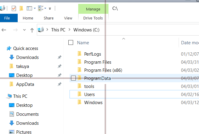Image resolution: width=199 pixels, height=134 pixels.
Task: Click the Windows folder icon
Action: pyautogui.click(x=79, y=102)
